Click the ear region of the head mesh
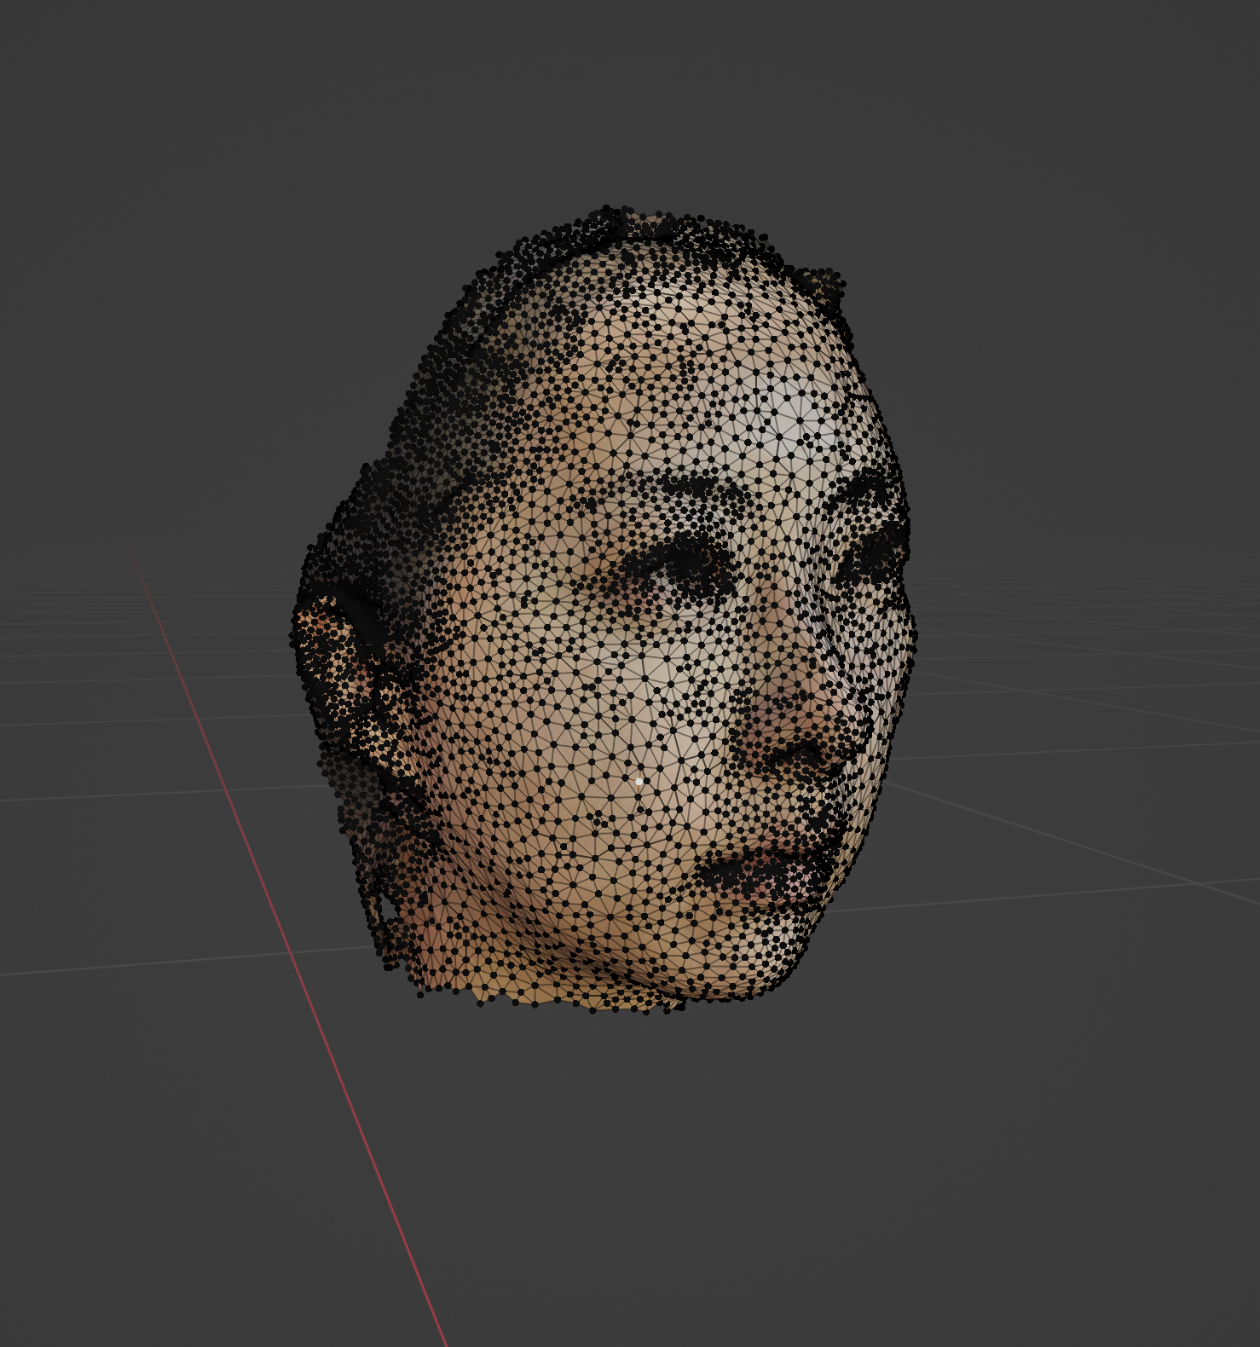 click(x=341, y=673)
